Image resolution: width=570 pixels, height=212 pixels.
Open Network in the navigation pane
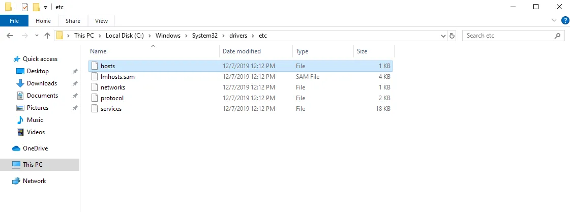(x=34, y=180)
